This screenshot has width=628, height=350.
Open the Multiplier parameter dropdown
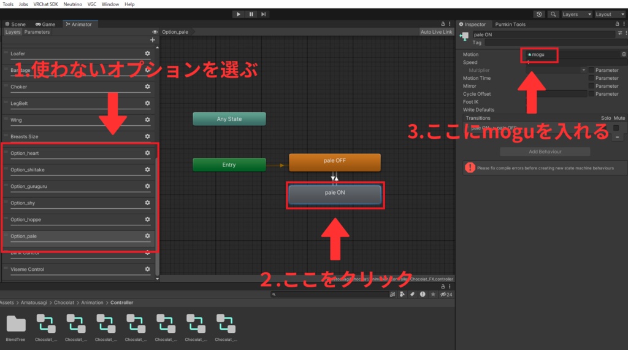click(x=556, y=70)
